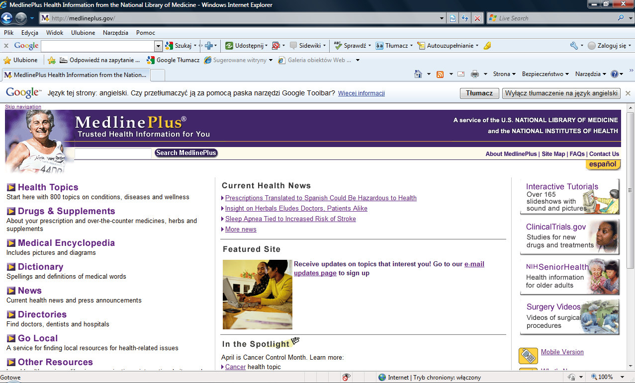Open the Sugerowane witryny dropdown

point(271,60)
